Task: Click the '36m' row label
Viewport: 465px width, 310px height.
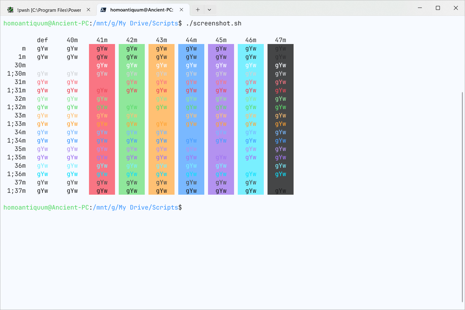Action: pyautogui.click(x=20, y=166)
